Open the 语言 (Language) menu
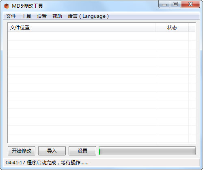203x170 pixels. point(88,16)
